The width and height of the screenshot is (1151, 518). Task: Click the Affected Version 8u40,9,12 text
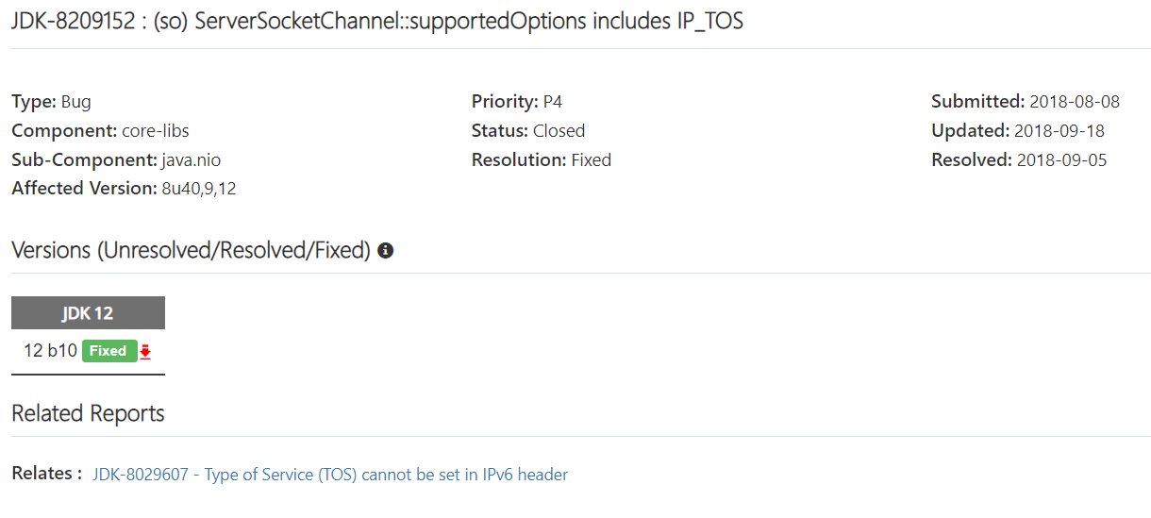click(199, 189)
